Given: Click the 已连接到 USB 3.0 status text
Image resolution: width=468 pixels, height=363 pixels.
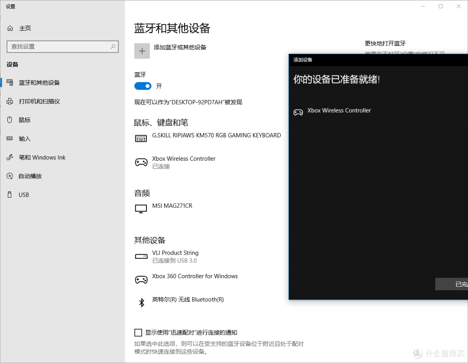Looking at the screenshot, I should click(x=175, y=260).
